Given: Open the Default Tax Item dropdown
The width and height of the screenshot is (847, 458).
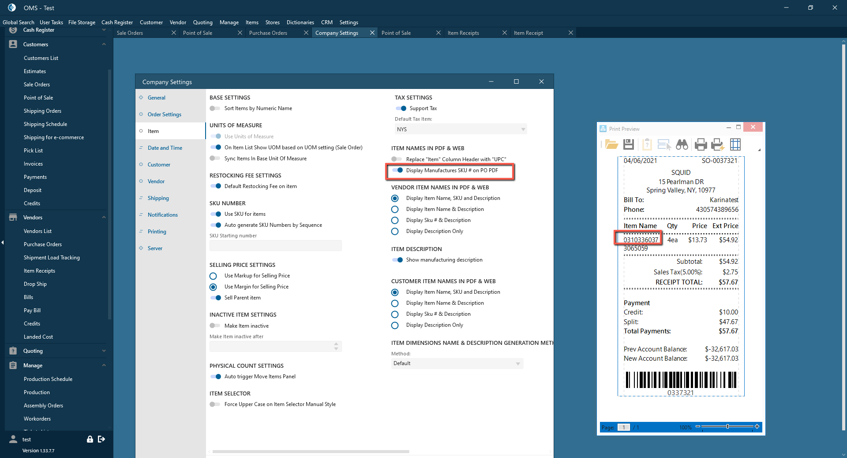Looking at the screenshot, I should click(461, 129).
